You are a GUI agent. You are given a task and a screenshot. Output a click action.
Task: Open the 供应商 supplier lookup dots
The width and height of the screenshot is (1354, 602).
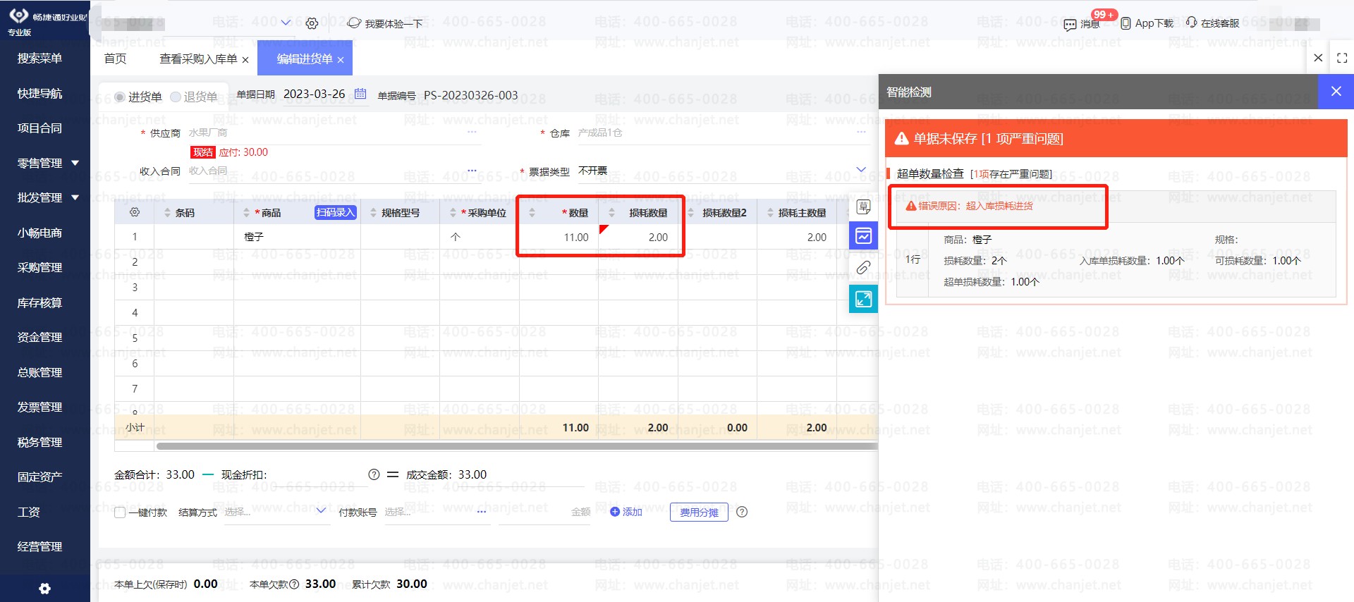point(472,132)
